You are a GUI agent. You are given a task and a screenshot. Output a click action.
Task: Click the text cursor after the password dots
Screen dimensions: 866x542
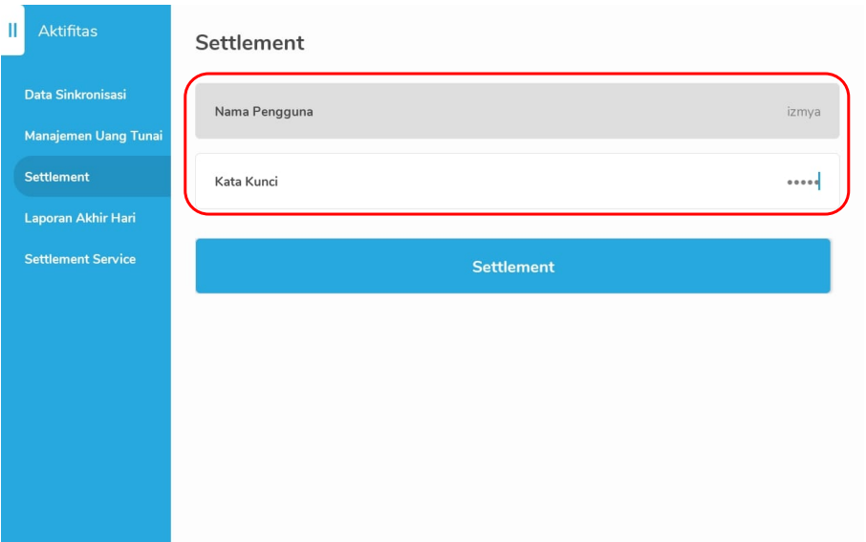(x=819, y=182)
